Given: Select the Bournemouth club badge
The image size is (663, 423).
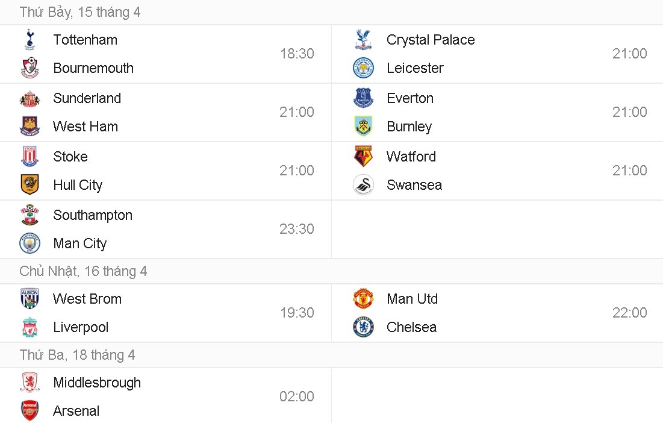Looking at the screenshot, I should point(30,68).
